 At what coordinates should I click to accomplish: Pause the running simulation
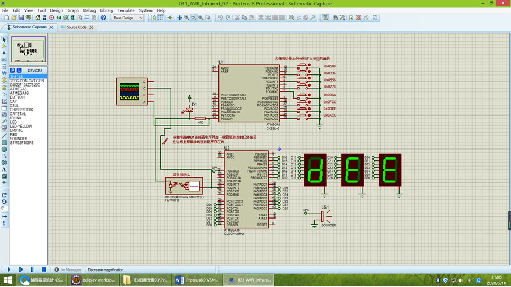pos(32,269)
